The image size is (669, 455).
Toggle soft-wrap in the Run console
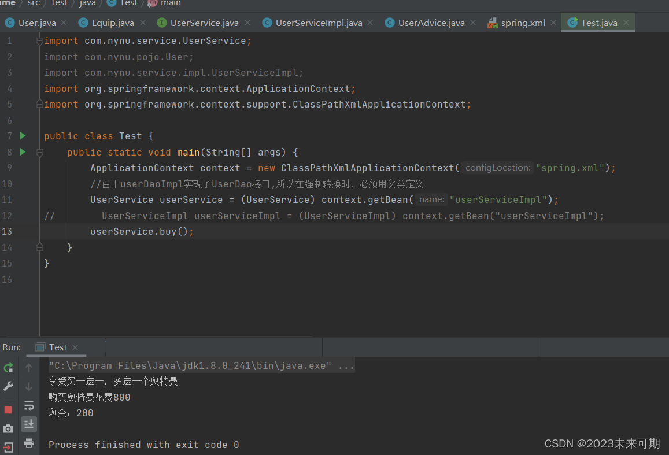[x=29, y=405]
